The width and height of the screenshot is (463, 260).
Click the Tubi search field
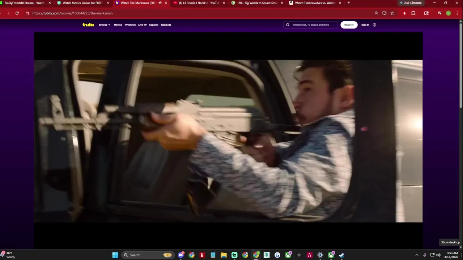point(311,25)
